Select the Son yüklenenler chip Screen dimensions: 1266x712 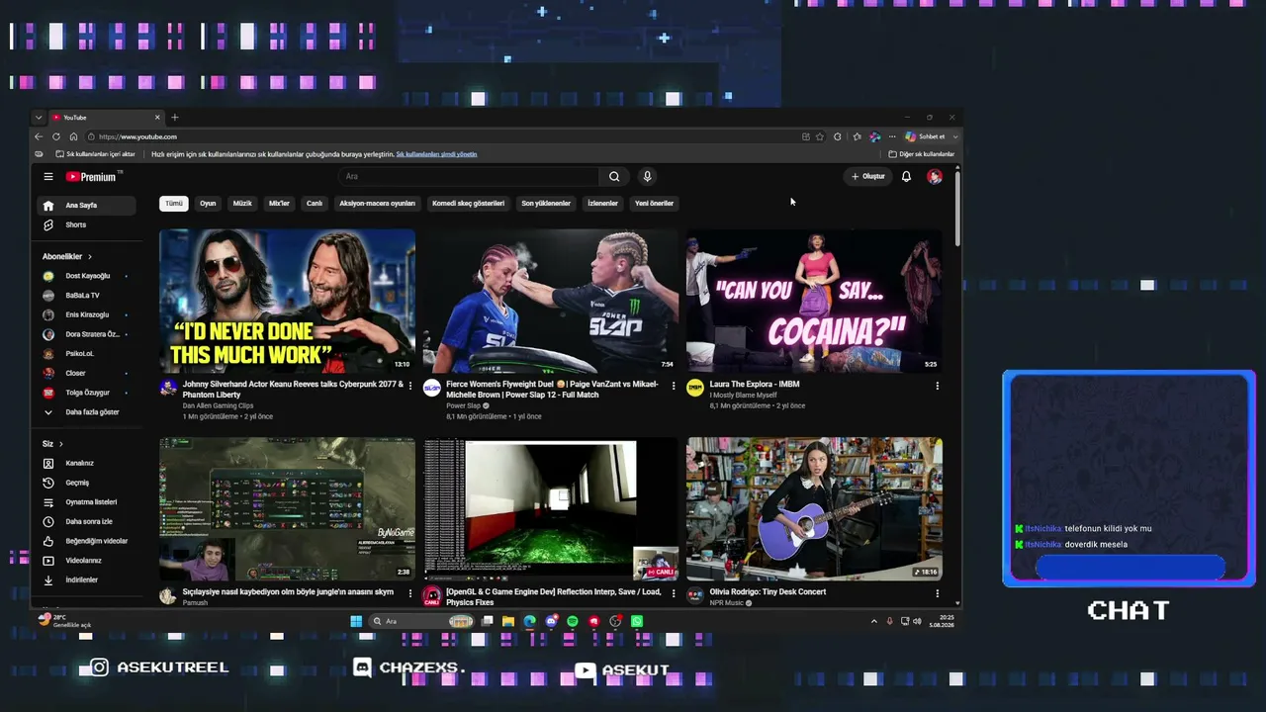[x=546, y=204]
